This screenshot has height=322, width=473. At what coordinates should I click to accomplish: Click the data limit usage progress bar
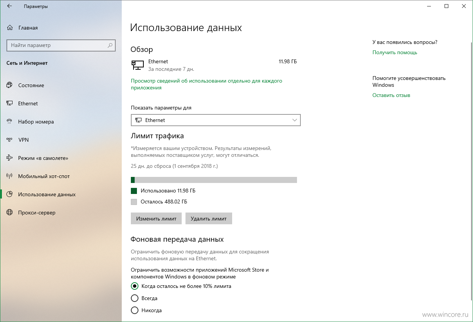pos(214,180)
